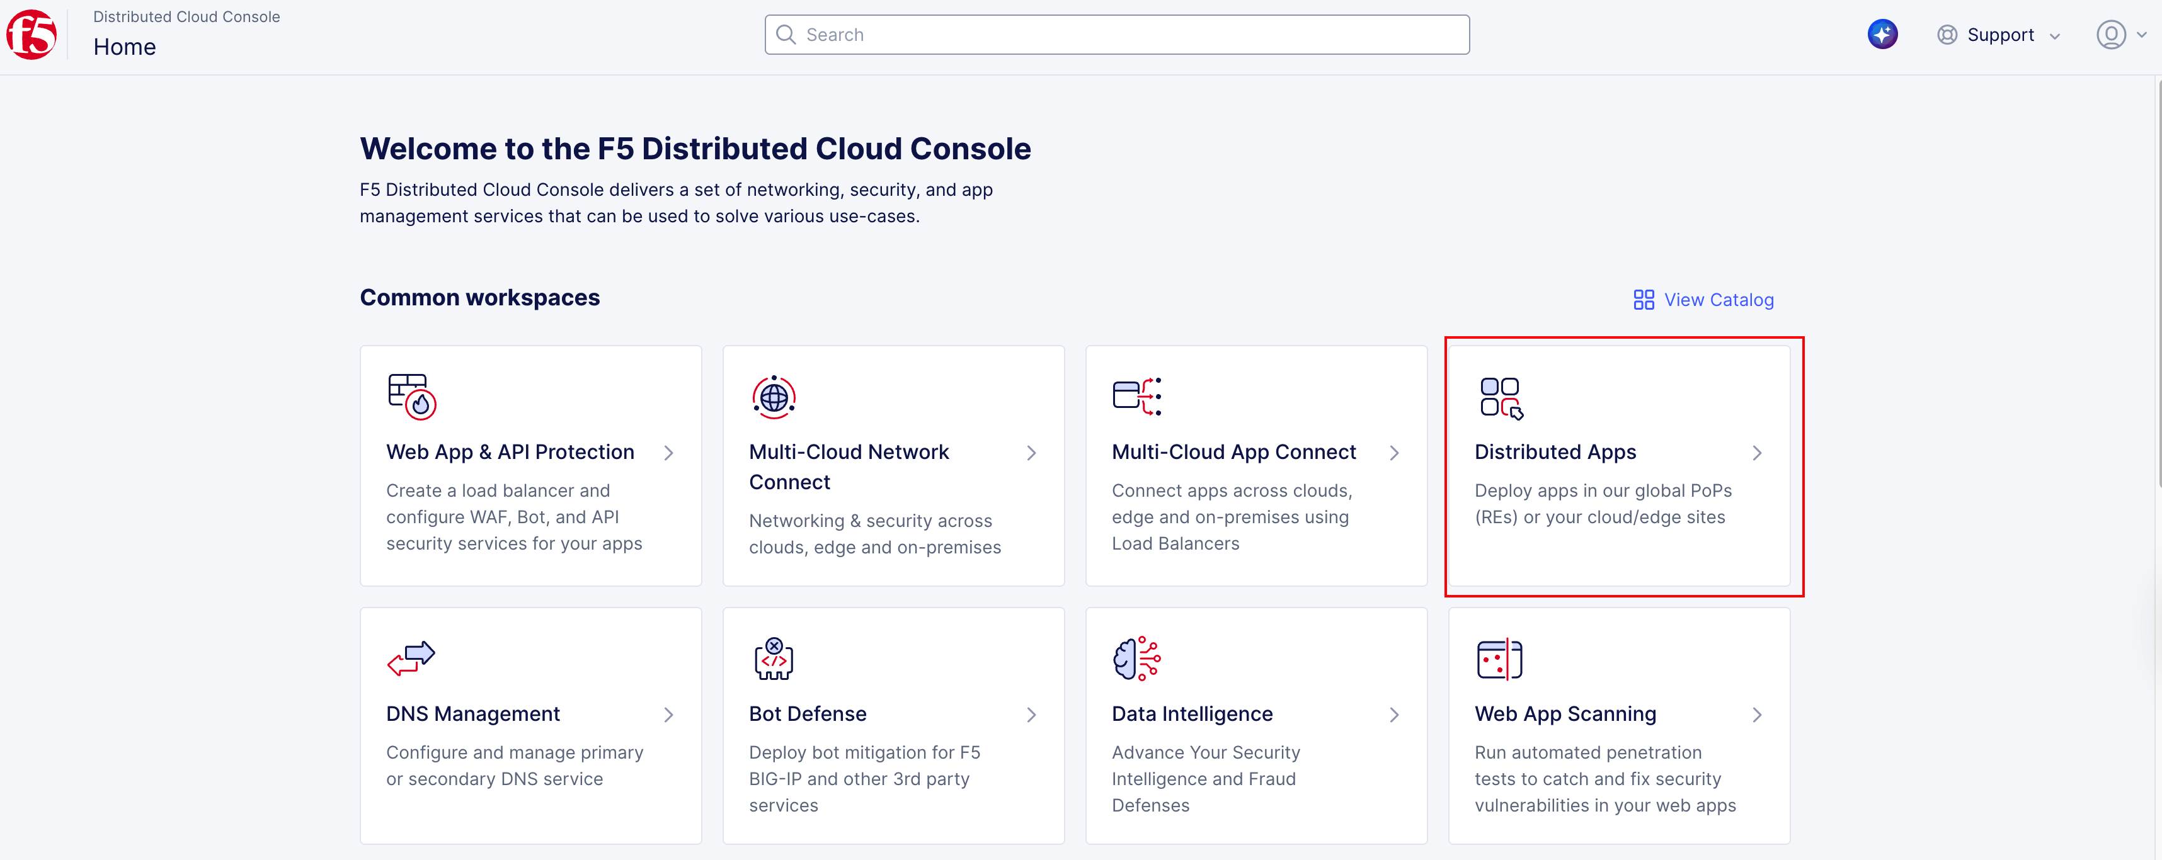Image resolution: width=2162 pixels, height=860 pixels.
Task: Click the Data Intelligence brain icon
Action: 1136,659
